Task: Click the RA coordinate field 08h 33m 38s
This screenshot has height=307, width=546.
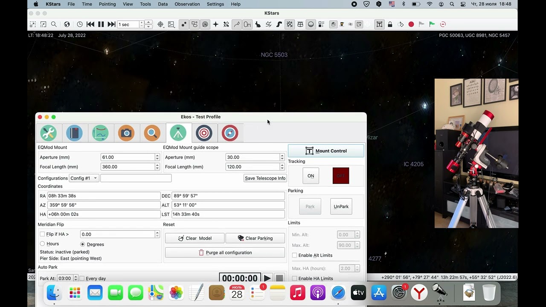Action: tap(104, 196)
